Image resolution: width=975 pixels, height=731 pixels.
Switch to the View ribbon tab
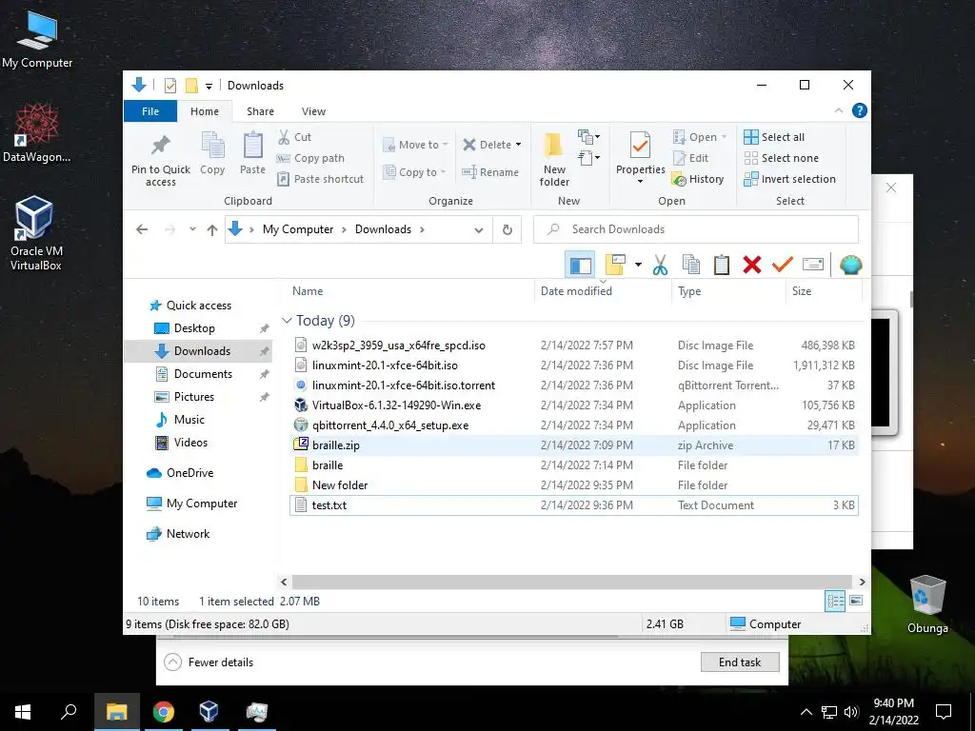(x=313, y=111)
